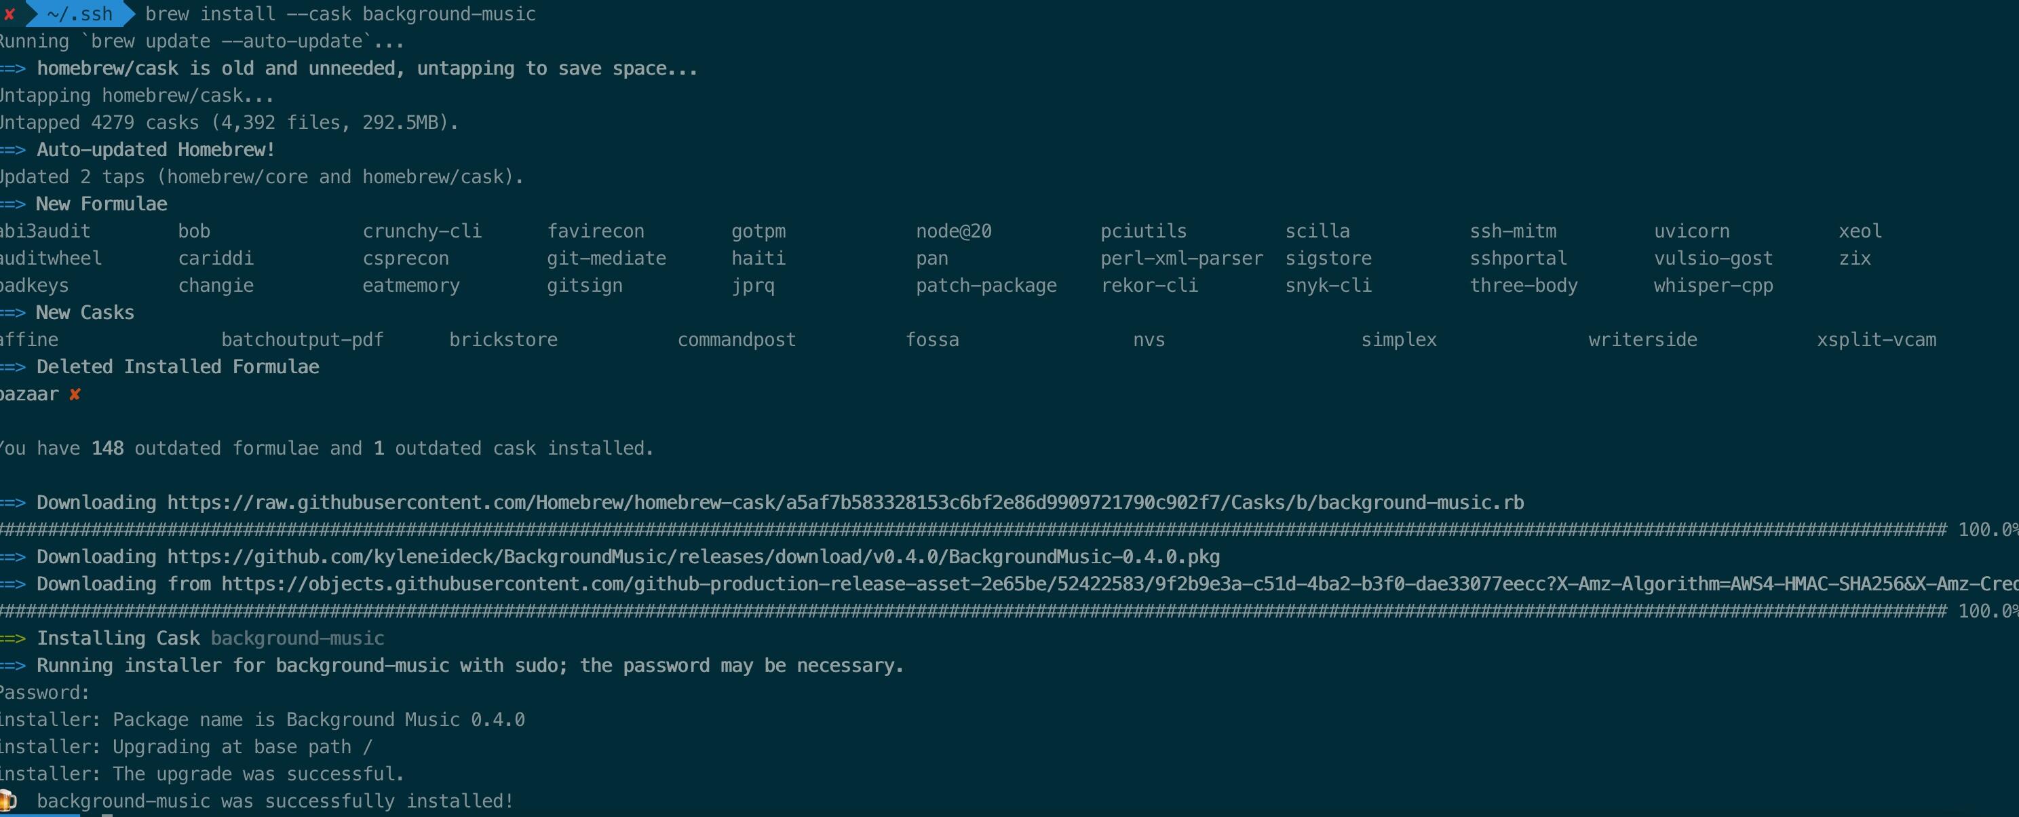Click the ssh-mitm formula name
2019x817 pixels.
1513,231
